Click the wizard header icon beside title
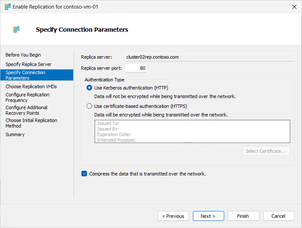 (16, 29)
